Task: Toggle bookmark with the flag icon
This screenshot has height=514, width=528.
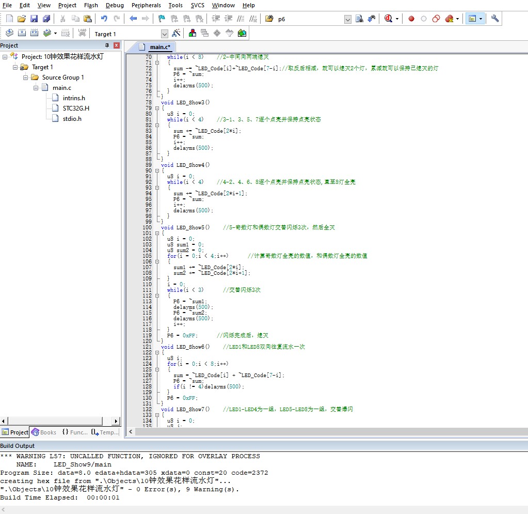Action: [162, 19]
